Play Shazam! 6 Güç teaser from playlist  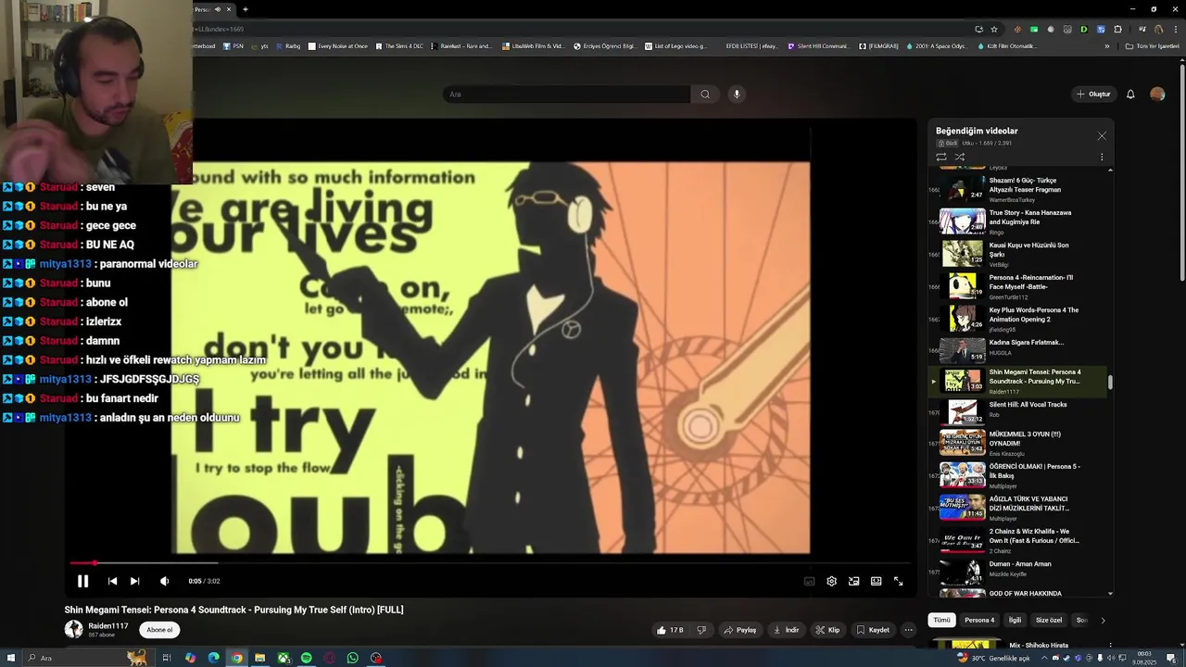point(1017,189)
